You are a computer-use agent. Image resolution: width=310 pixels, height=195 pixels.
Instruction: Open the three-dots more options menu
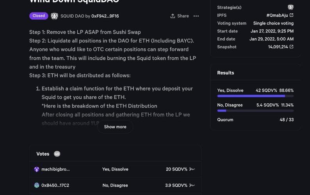(196, 16)
